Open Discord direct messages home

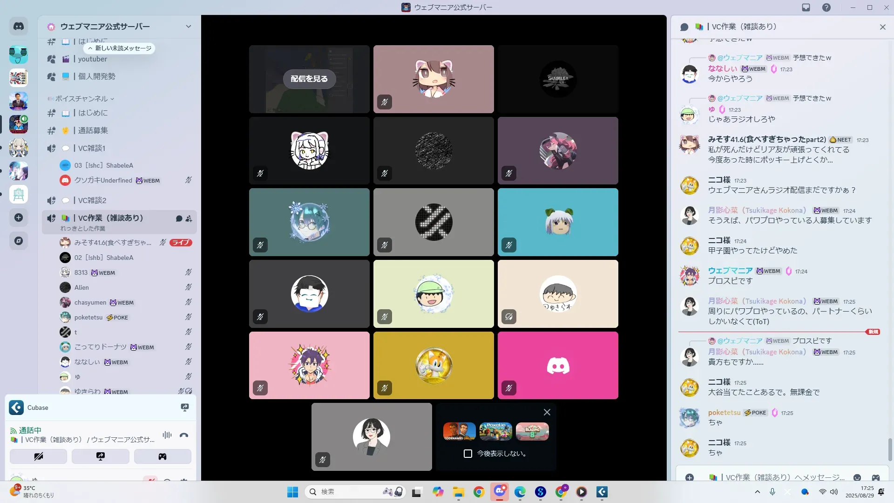pos(19,27)
